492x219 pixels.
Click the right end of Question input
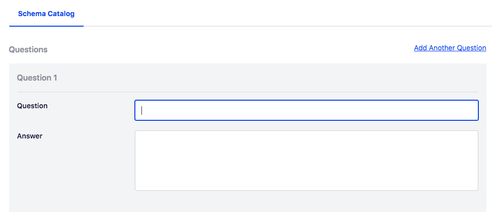point(472,110)
